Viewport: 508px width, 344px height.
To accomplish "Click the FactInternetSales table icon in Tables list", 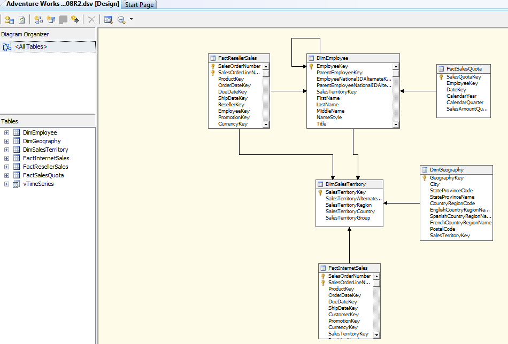I will point(17,158).
